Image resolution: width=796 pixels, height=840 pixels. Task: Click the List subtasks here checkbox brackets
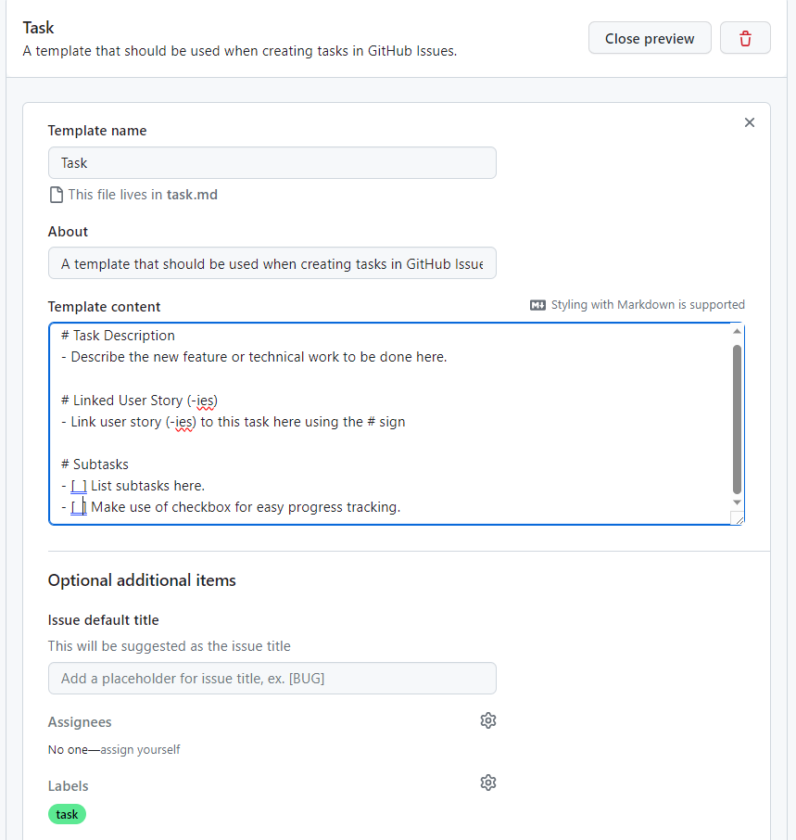coord(79,486)
